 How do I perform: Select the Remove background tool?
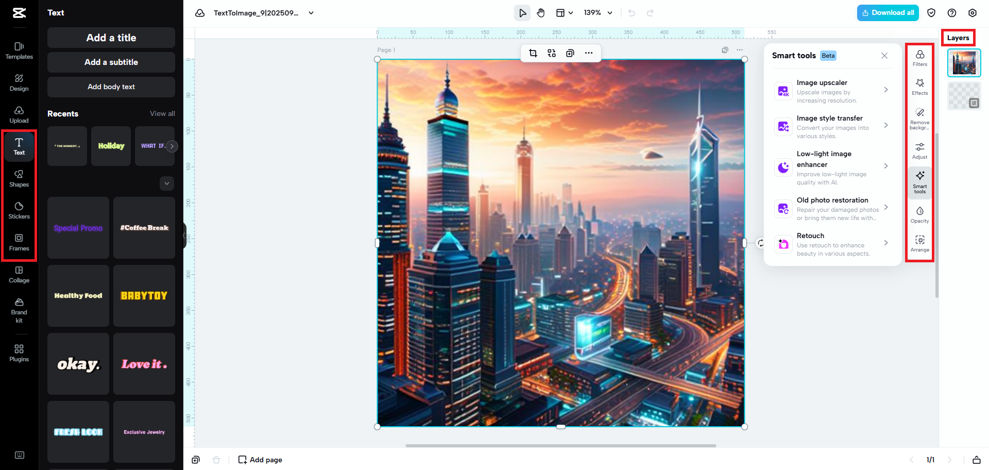tap(919, 117)
